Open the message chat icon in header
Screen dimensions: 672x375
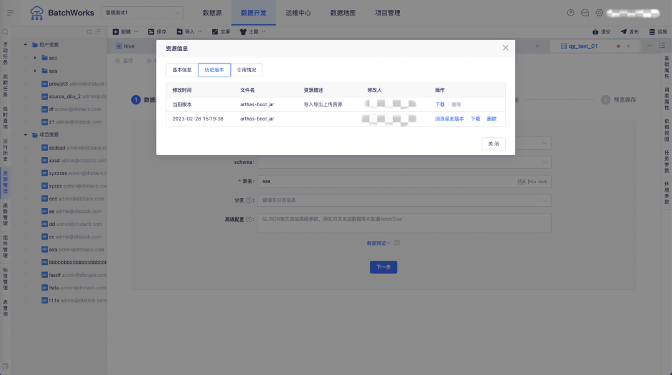click(585, 13)
